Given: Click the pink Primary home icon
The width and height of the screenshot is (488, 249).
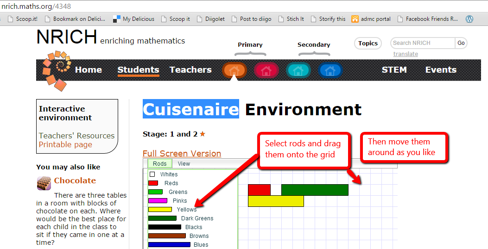Looking at the screenshot, I should (x=266, y=70).
